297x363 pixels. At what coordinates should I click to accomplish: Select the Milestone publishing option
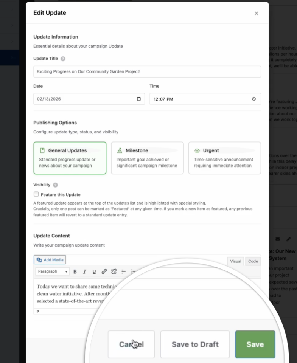click(147, 158)
